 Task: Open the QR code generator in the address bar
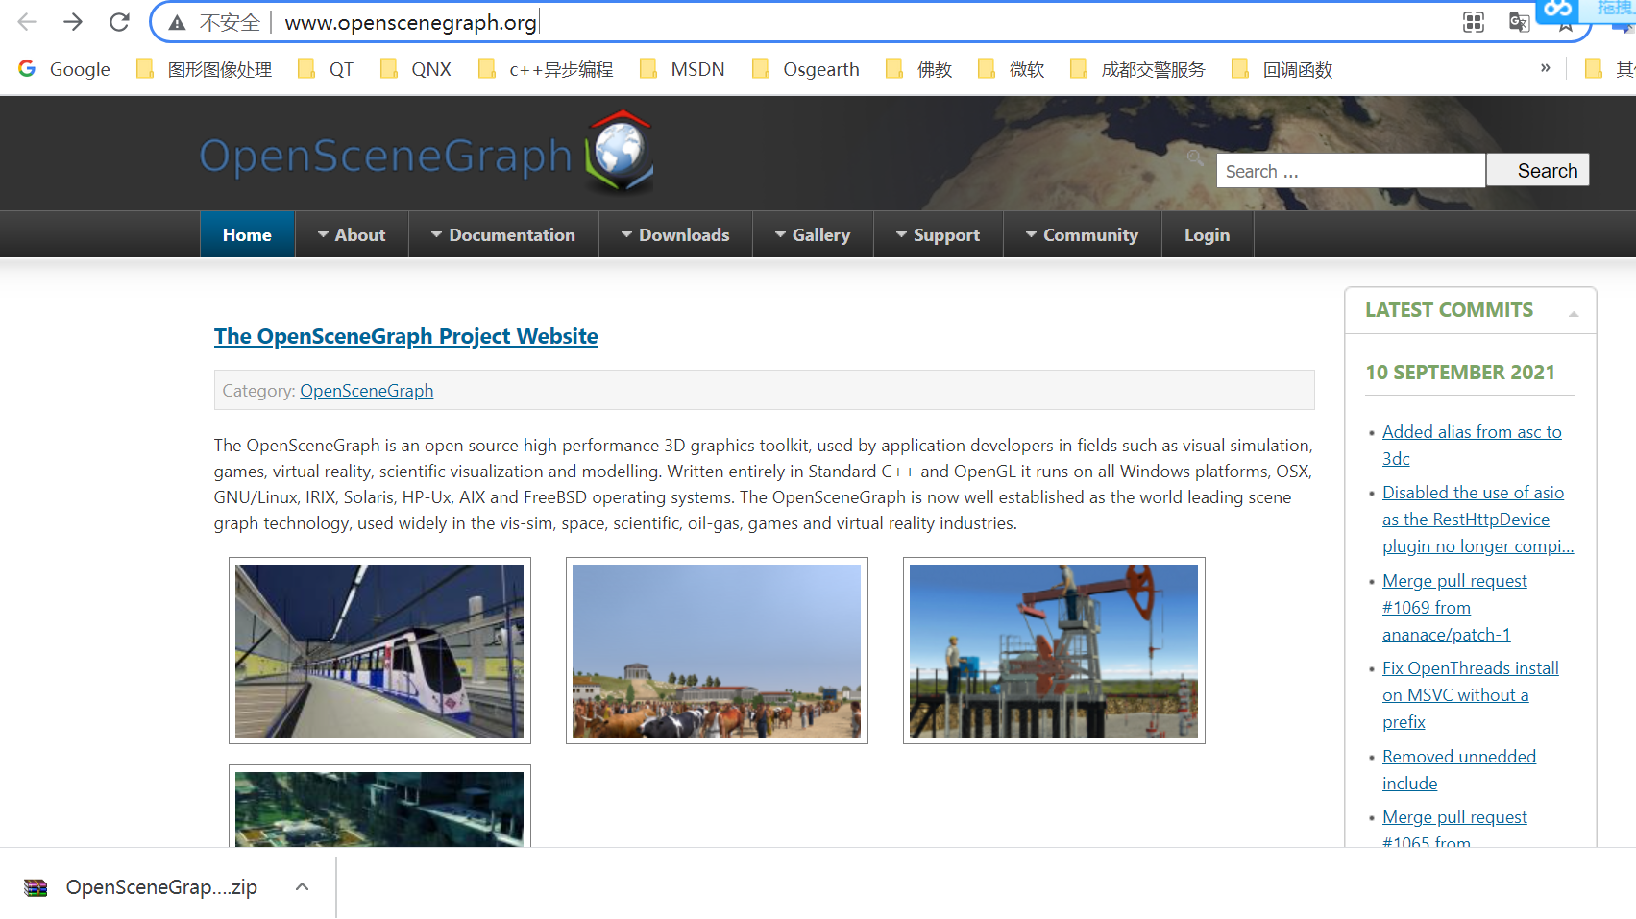click(x=1473, y=21)
